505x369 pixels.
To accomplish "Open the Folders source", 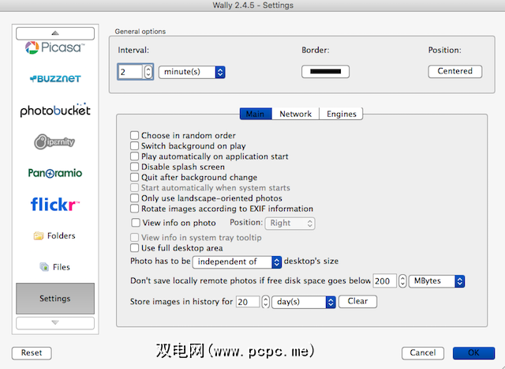I will point(54,235).
